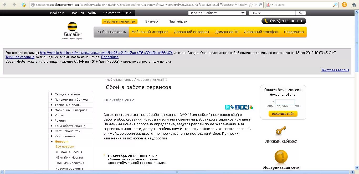Click the bookmark star in address bar

pos(251,5)
